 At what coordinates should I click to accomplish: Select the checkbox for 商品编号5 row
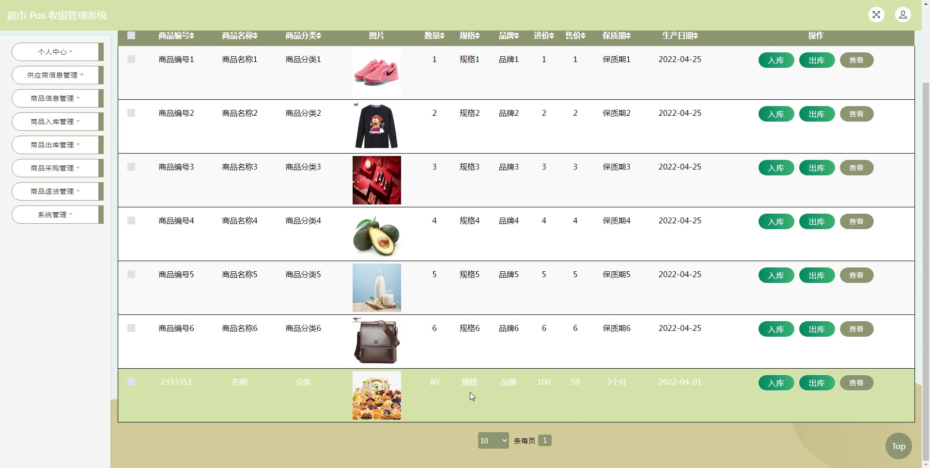pos(131,274)
